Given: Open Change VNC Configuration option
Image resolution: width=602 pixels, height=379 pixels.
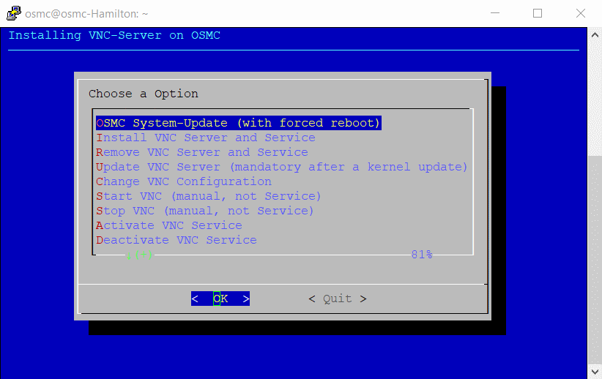Looking at the screenshot, I should (184, 181).
